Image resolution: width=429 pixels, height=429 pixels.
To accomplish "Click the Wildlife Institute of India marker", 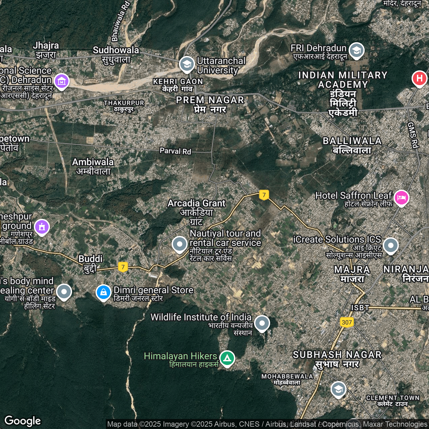I will coord(262,323).
